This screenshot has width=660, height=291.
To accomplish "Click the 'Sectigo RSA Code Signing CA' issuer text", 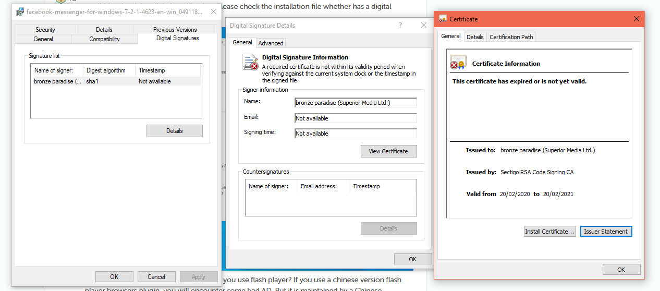I will point(537,172).
